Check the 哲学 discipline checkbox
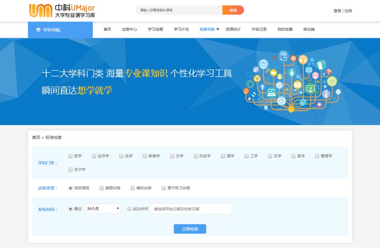 pos(70,156)
